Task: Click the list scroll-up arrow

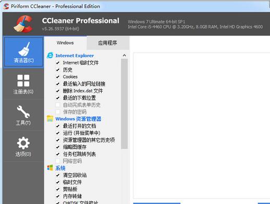Action: tap(124, 55)
